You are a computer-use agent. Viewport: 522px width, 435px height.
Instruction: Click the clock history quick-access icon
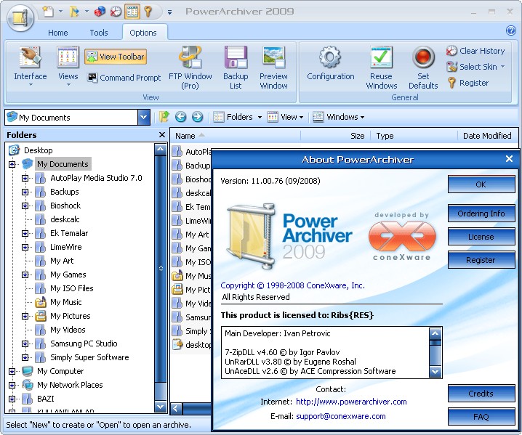(x=116, y=12)
